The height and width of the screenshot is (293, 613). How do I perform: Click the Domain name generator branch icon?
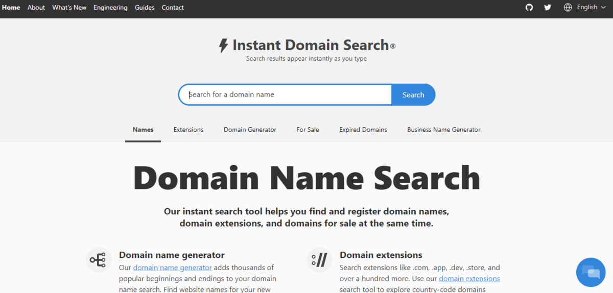coord(98,260)
